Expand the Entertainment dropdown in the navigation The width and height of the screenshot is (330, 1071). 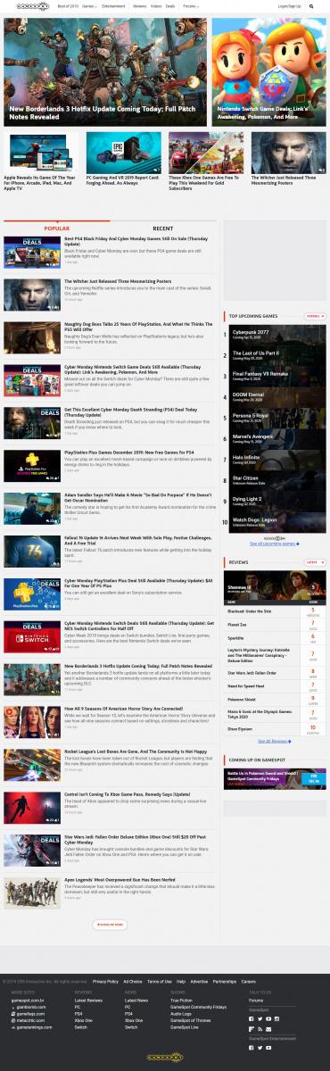click(x=114, y=5)
